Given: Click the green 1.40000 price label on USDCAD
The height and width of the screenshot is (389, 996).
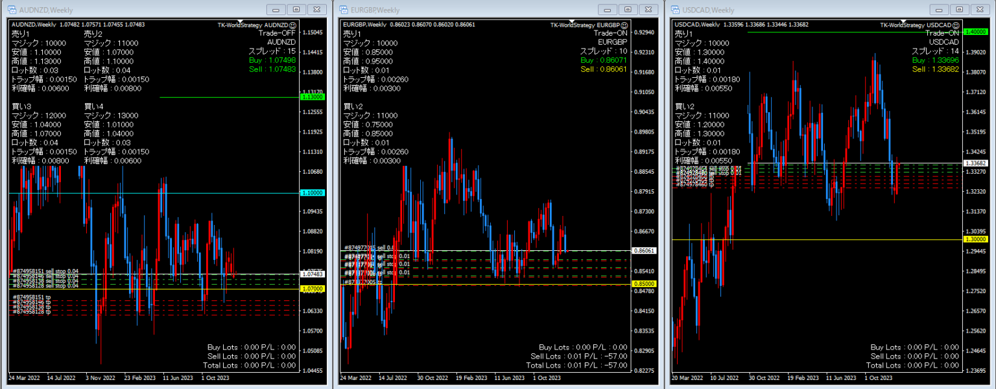Looking at the screenshot, I should (976, 32).
